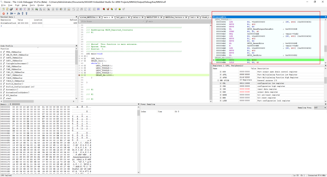Viewport: 327px width, 177px height.
Task: Open the step-back dropdown arrow
Action: 15,13
